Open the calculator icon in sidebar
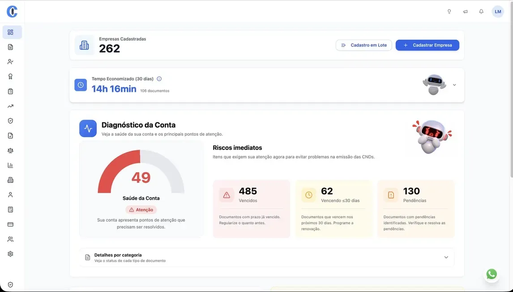The height and width of the screenshot is (292, 513). (x=10, y=210)
